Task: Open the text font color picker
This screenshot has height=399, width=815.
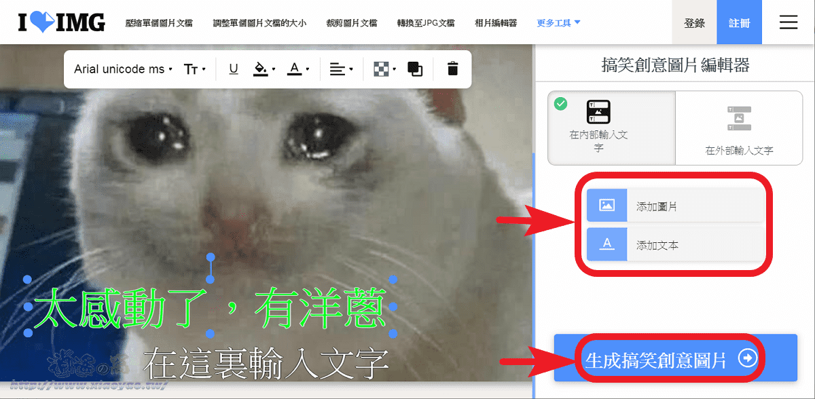Action: coord(297,69)
